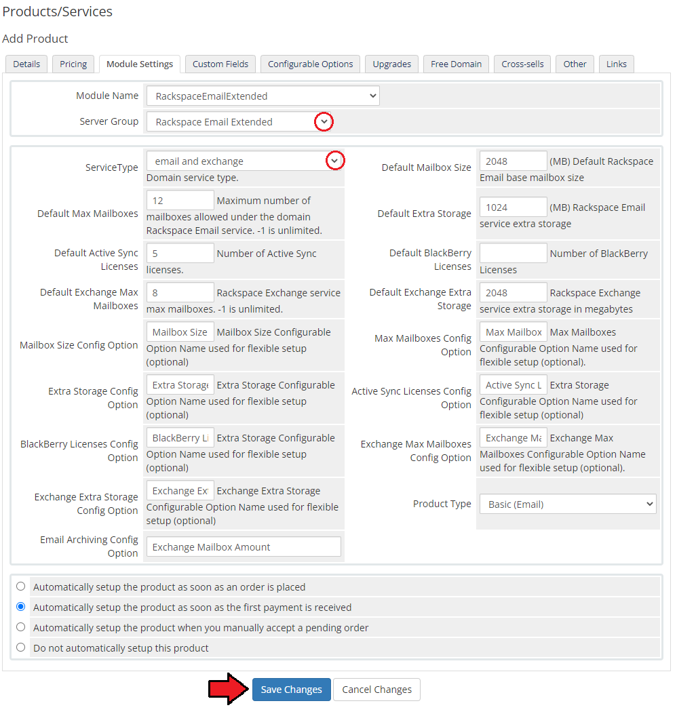This screenshot has width=677, height=716.
Task: Focus the BlackBerry Licenses Config Option field
Action: click(x=180, y=438)
